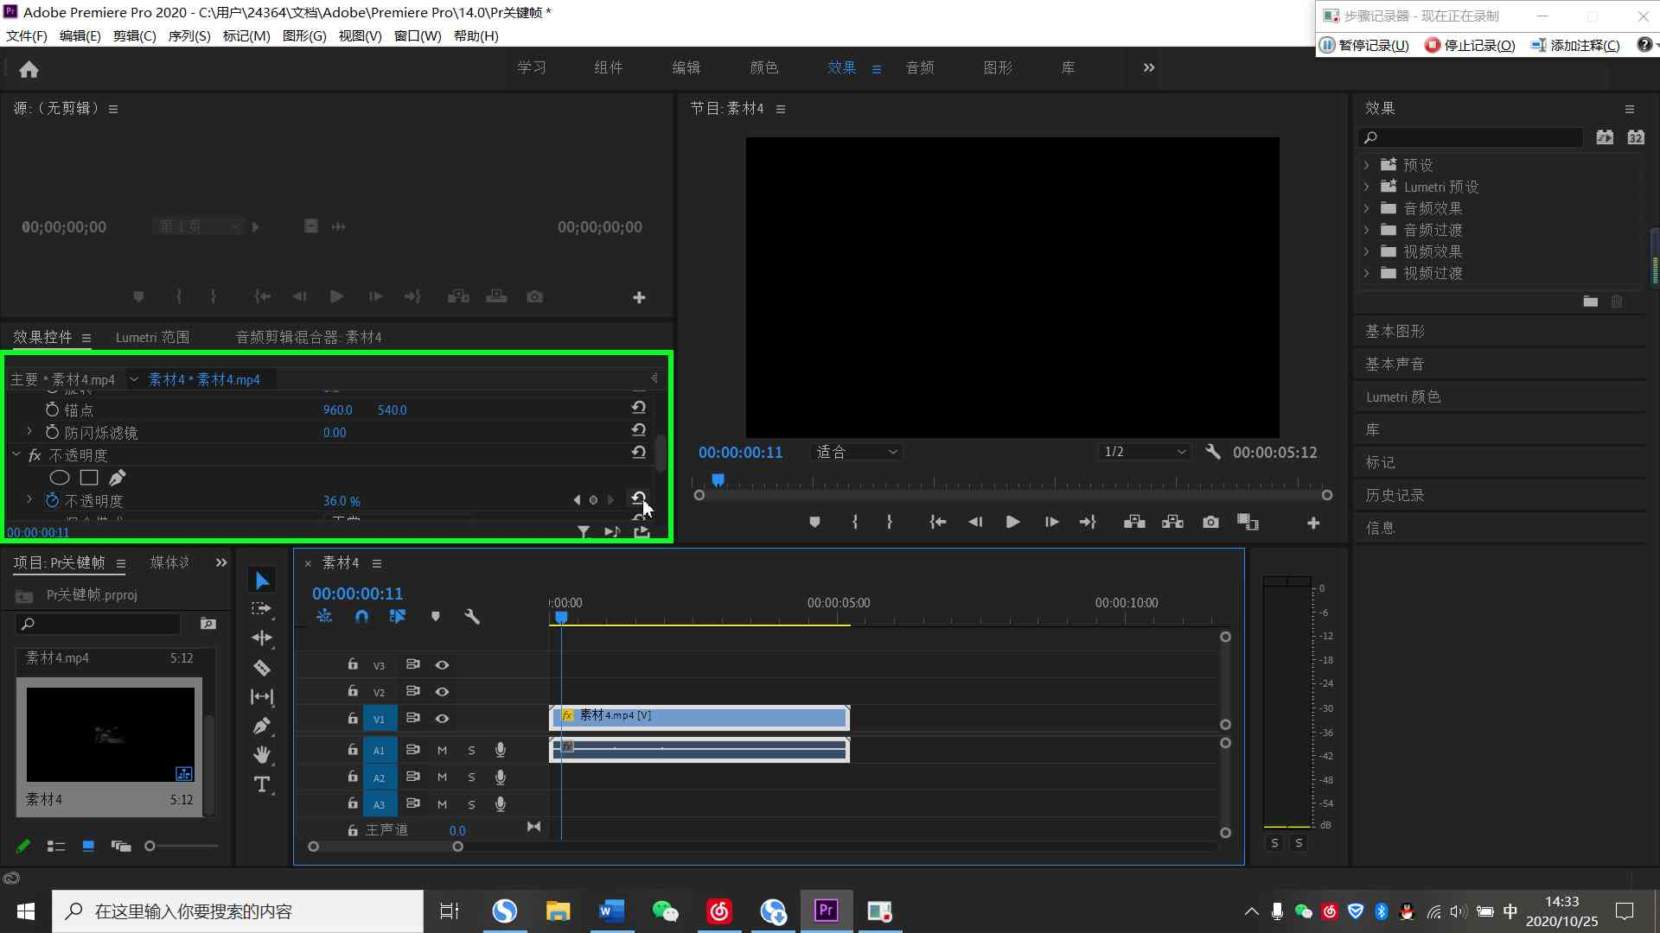Viewport: 1660px width, 933px height.
Task: Play the program monitor
Action: tap(1012, 522)
